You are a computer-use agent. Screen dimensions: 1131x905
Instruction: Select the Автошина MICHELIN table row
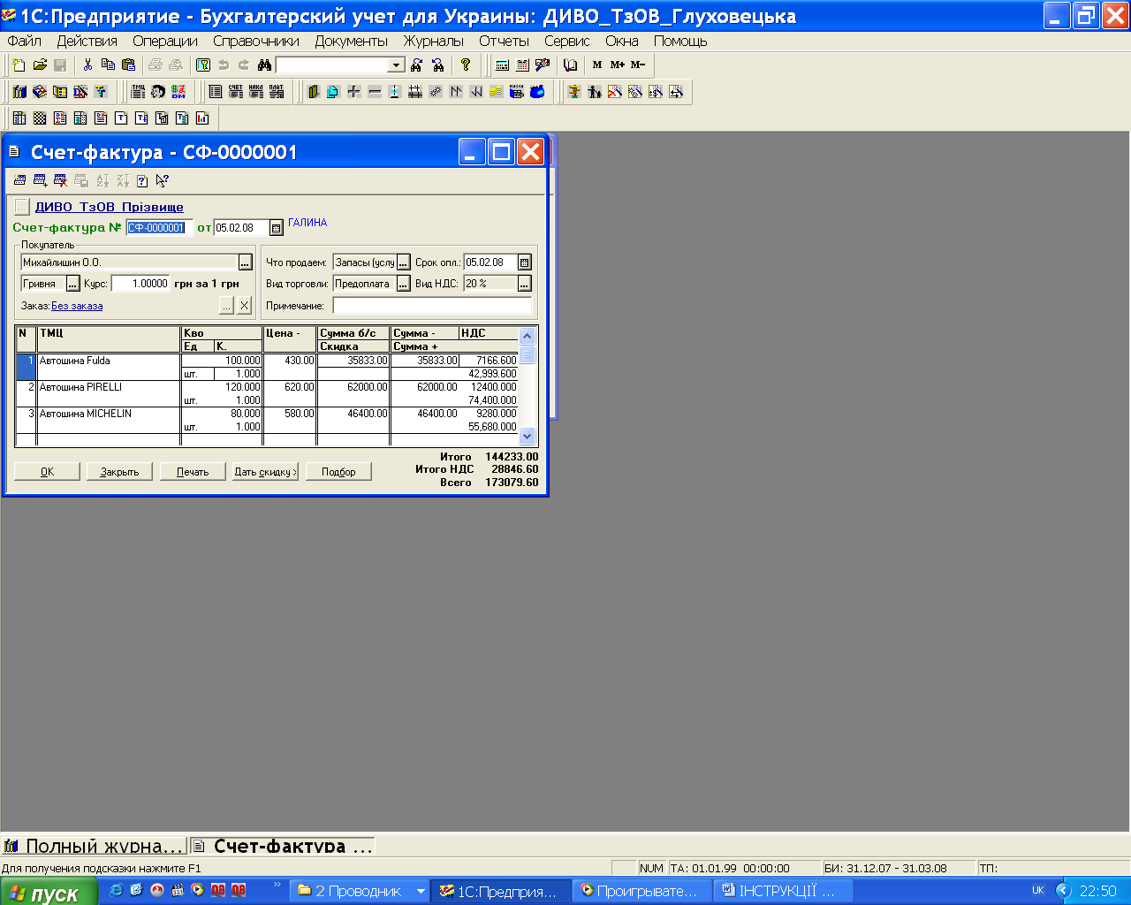click(x=266, y=420)
